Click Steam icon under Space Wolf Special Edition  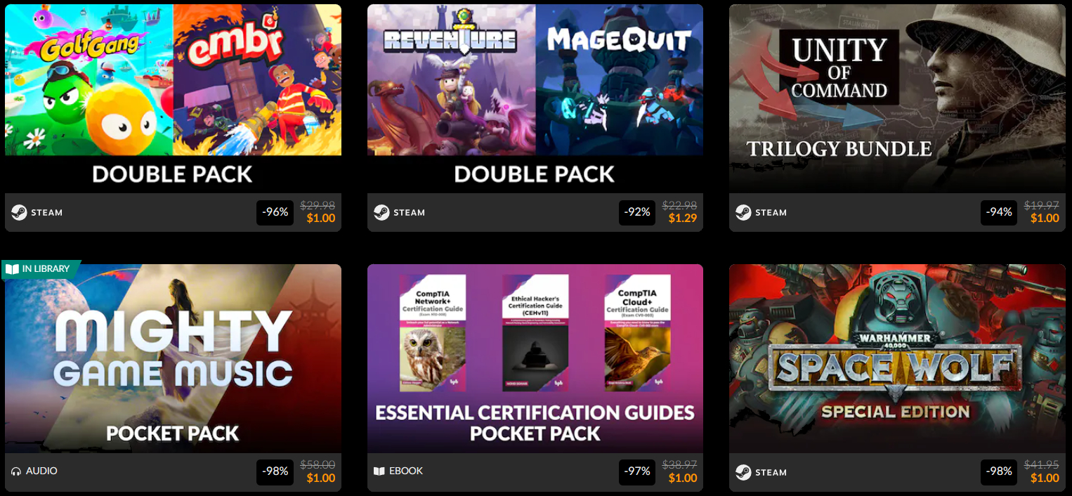tap(743, 472)
